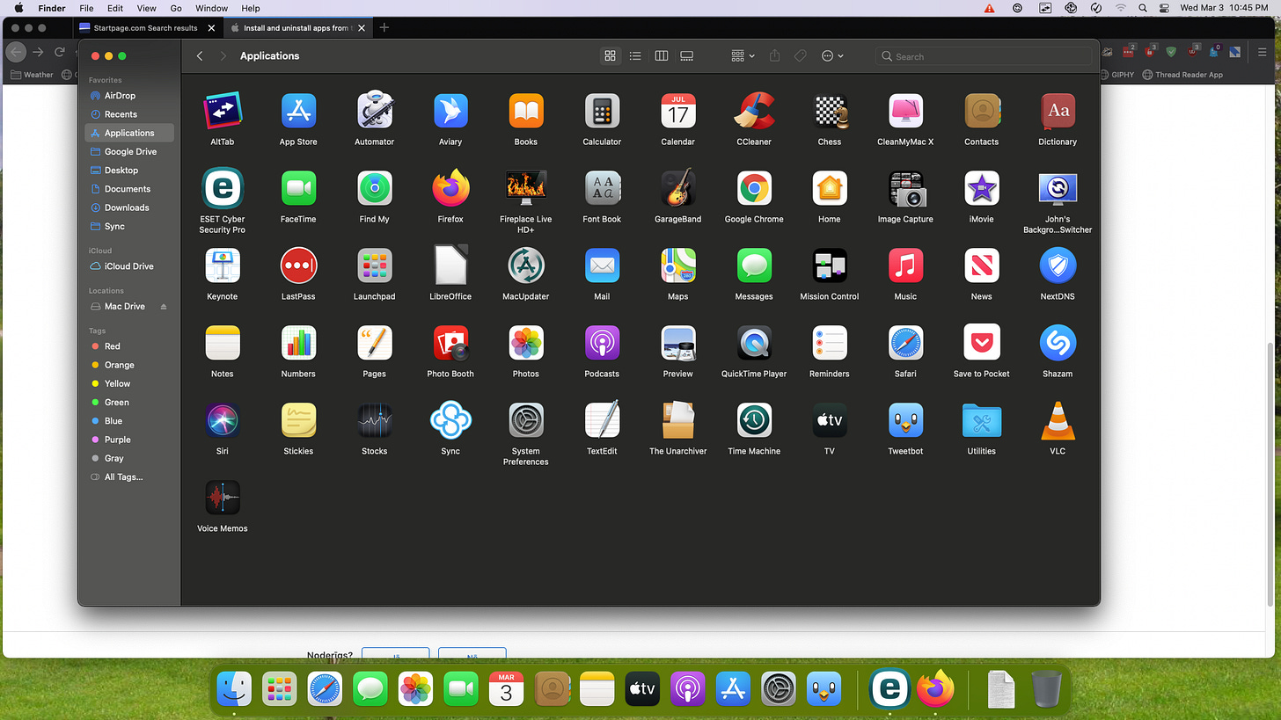The width and height of the screenshot is (1281, 720).
Task: Open the VLC app icon
Action: click(x=1058, y=420)
